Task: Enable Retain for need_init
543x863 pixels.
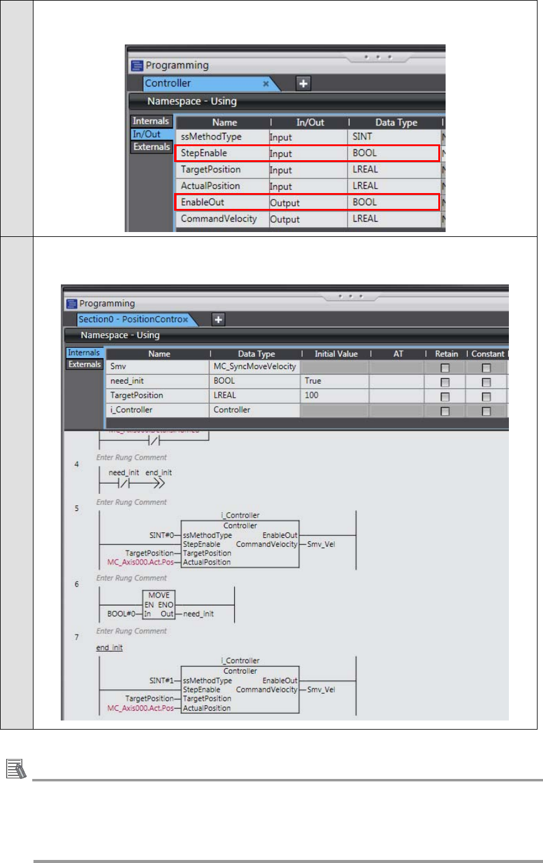Action: click(445, 382)
